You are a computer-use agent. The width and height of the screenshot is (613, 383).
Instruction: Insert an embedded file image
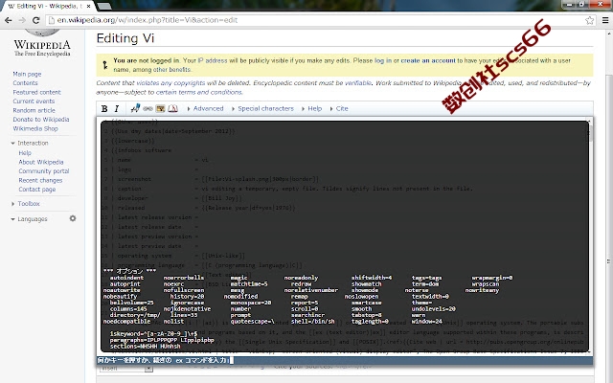pos(160,108)
